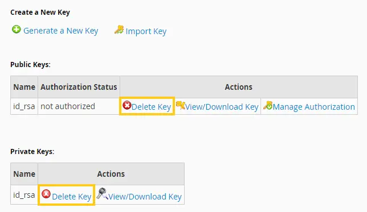Open the Generate a New Key link
Image resolution: width=367 pixels, height=212 pixels.
[x=60, y=31]
